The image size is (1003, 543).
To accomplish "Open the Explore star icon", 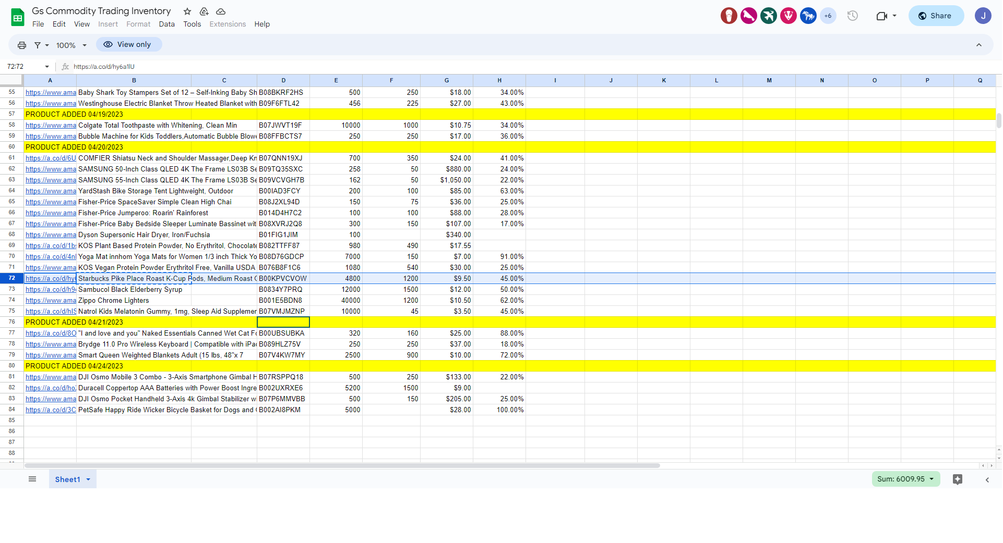I will click(958, 479).
